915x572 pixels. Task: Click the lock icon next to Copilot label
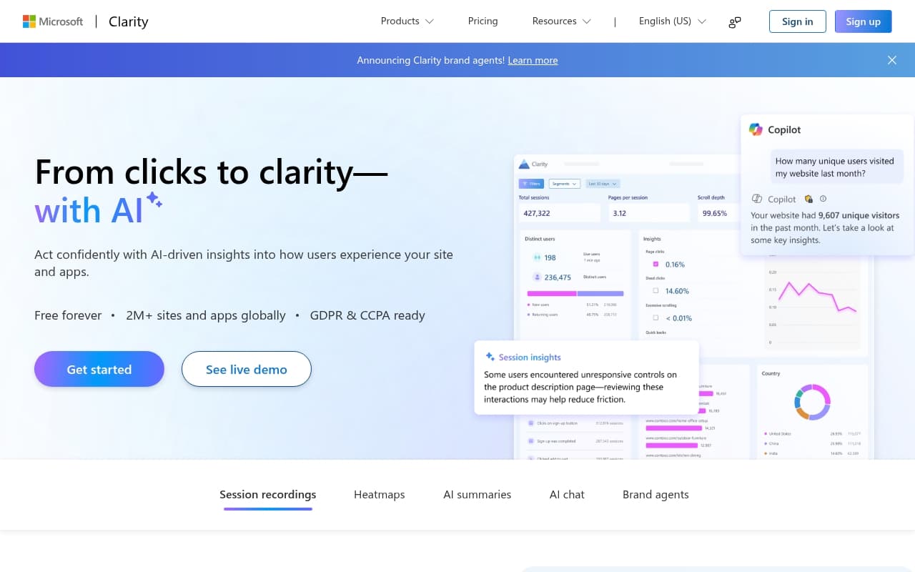tap(808, 199)
